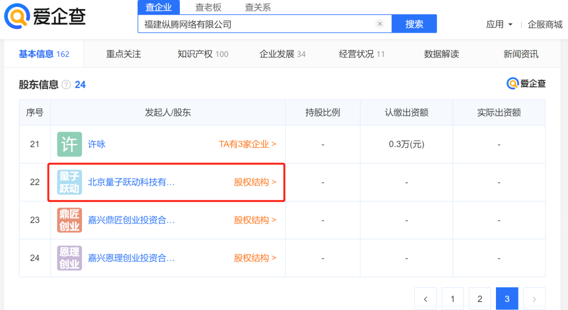Image resolution: width=568 pixels, height=310 pixels.
Task: Click the 鼎匠创业 avatar icon
Action: 69,220
